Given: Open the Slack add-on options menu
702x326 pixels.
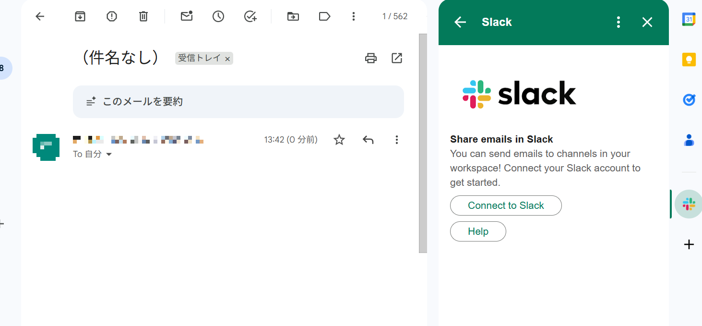Looking at the screenshot, I should (x=618, y=22).
